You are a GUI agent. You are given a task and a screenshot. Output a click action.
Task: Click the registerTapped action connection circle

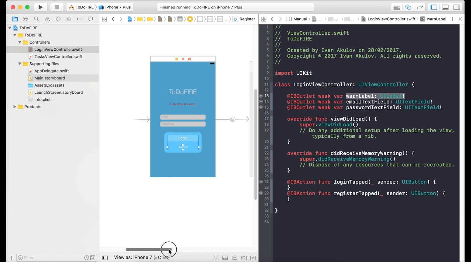261,193
